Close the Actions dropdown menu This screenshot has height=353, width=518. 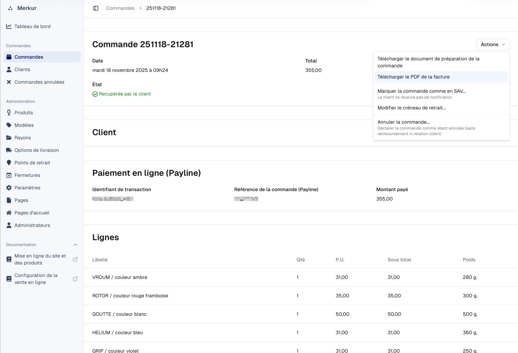[492, 44]
